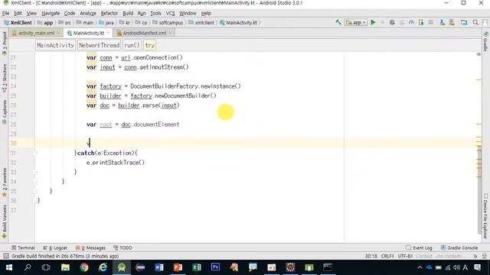Screen dimensions: 490x275
Task: Open the Navigate menu
Action: point(51,13)
